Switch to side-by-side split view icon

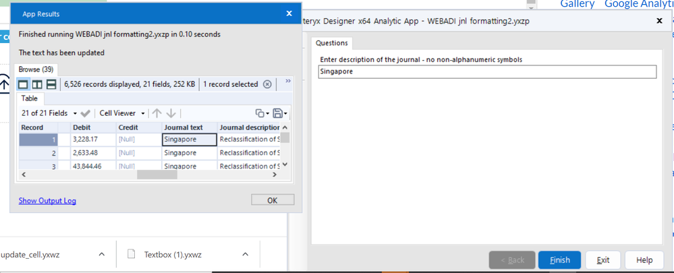[37, 84]
